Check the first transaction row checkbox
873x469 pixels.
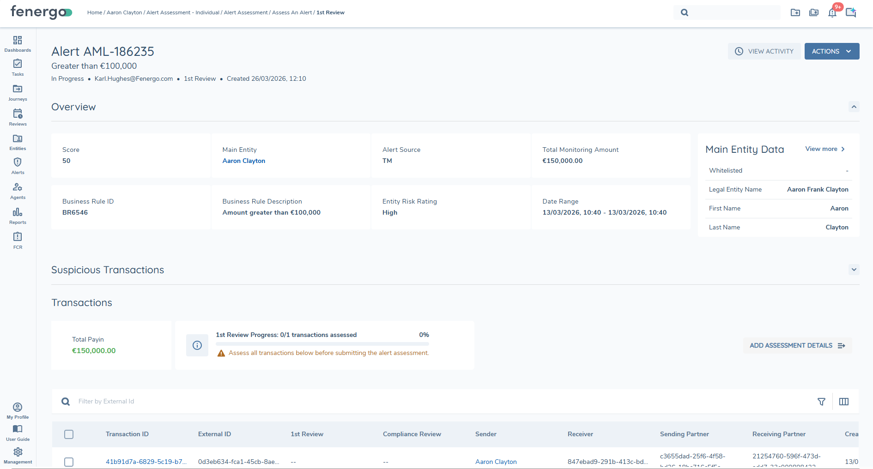click(69, 462)
